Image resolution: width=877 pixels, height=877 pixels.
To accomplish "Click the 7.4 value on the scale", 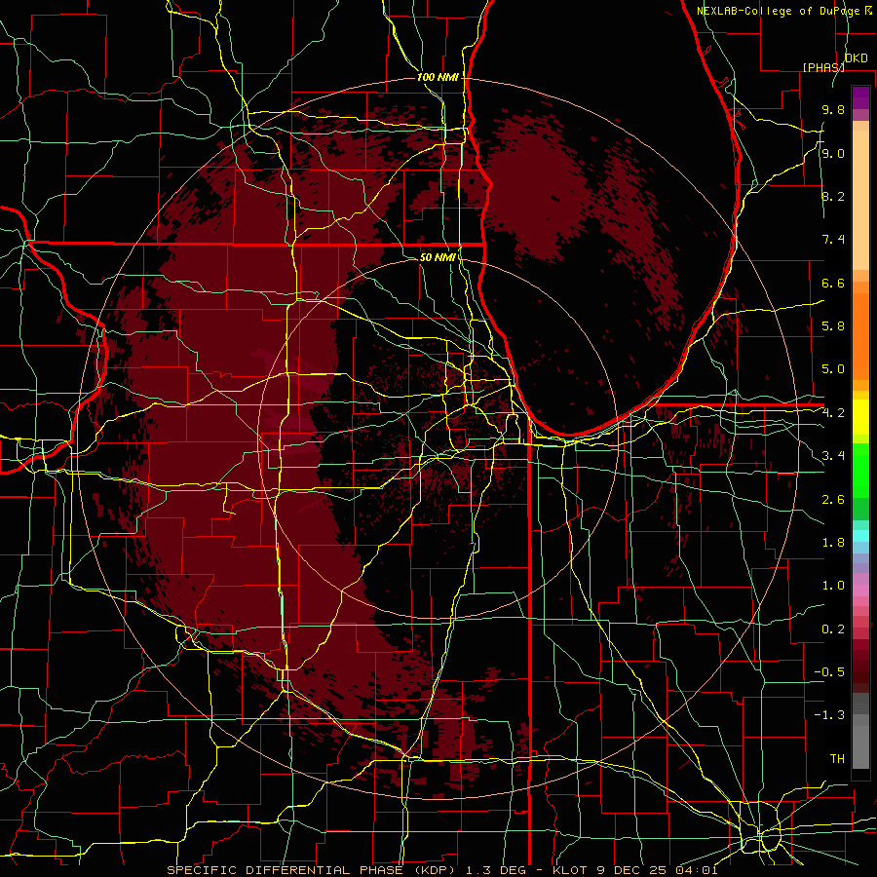I will click(x=833, y=240).
